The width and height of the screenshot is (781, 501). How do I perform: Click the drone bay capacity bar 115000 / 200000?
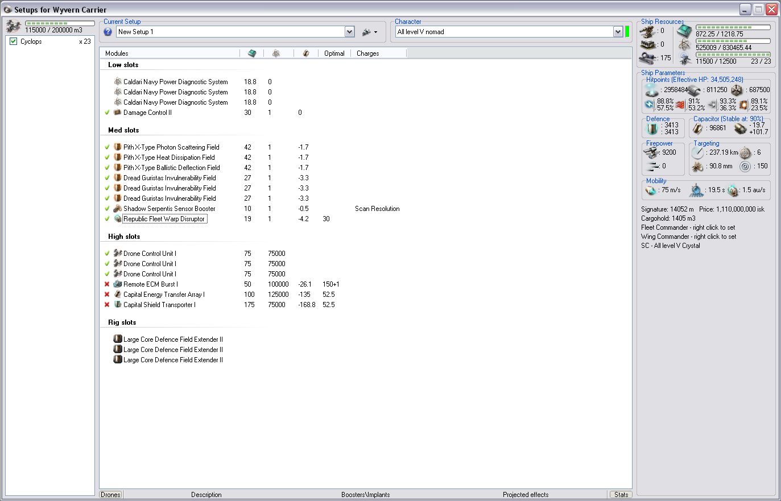tap(59, 23)
